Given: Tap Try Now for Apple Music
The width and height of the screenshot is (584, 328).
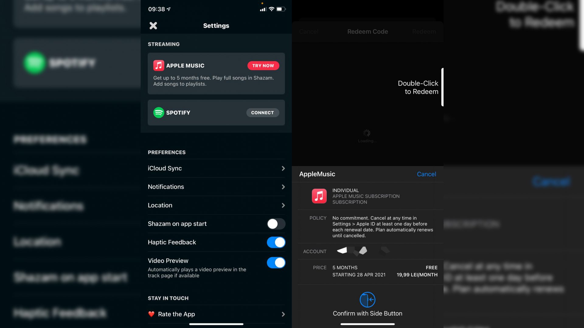Looking at the screenshot, I should pyautogui.click(x=263, y=65).
